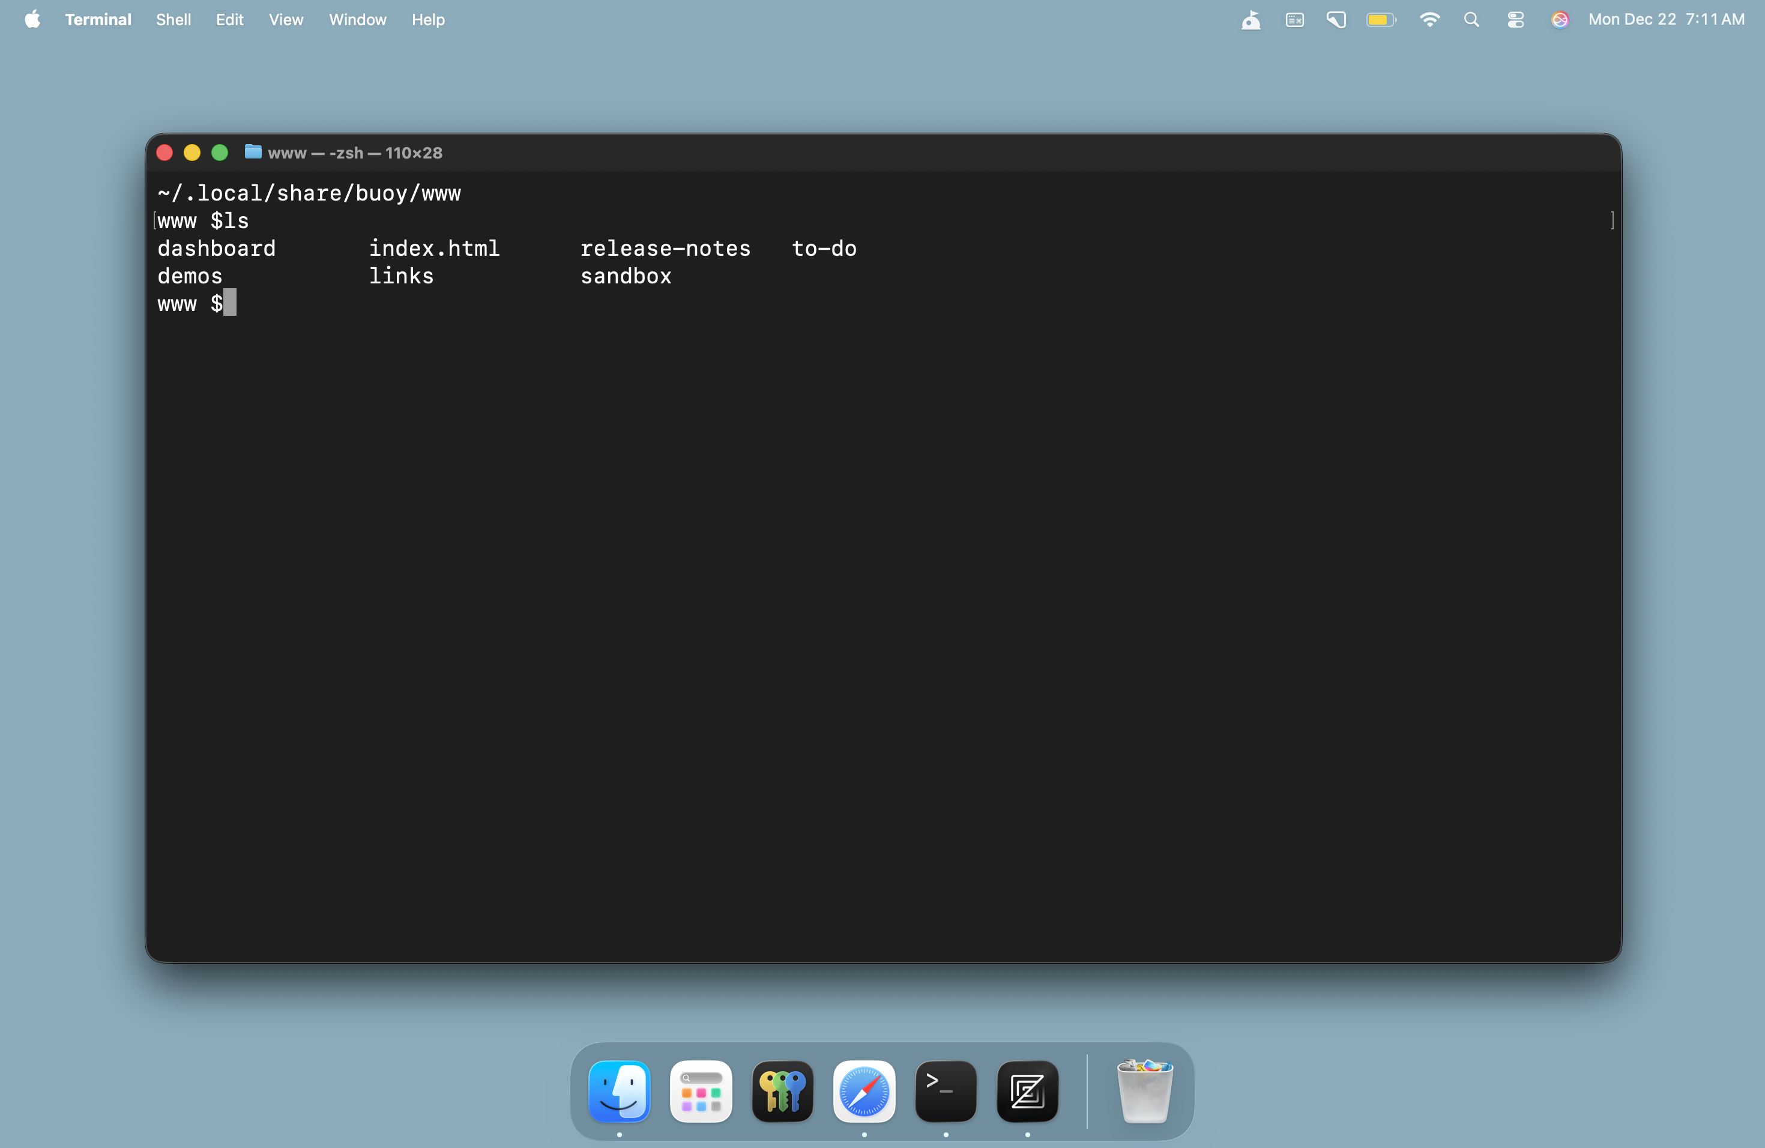The width and height of the screenshot is (1765, 1148).
Task: Click the date and time display
Action: (1665, 20)
